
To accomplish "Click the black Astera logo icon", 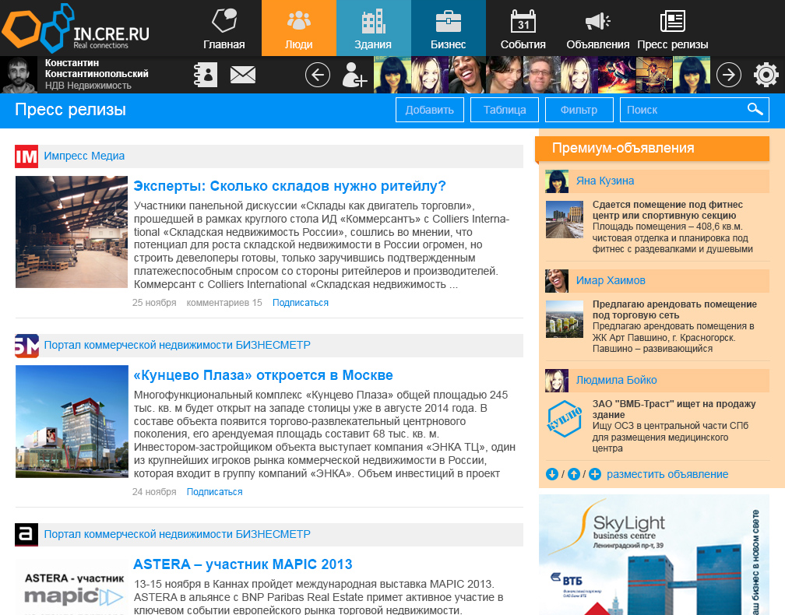I will (x=26, y=535).
